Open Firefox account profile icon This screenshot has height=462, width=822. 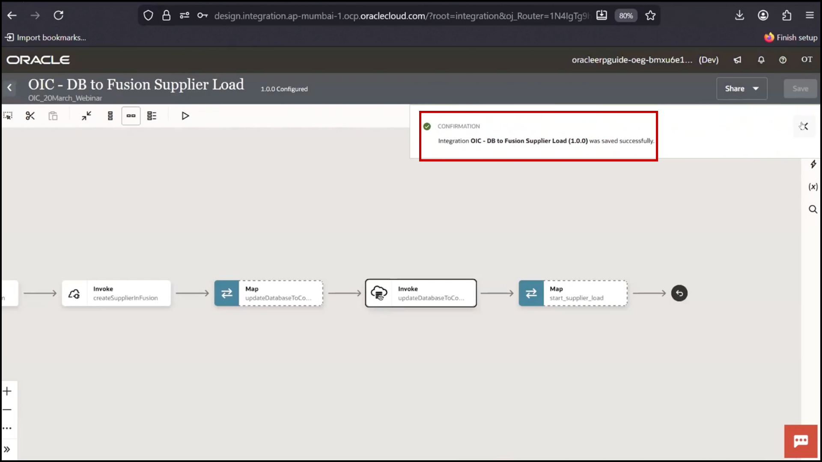[763, 15]
